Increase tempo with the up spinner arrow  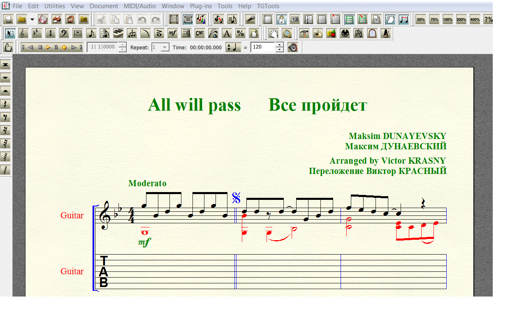pyautogui.click(x=280, y=45)
